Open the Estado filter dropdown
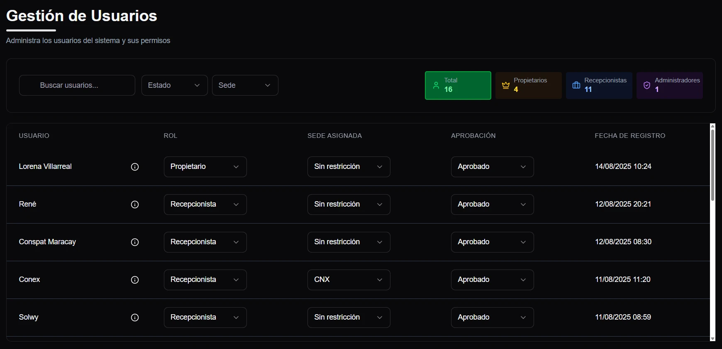 [x=174, y=85]
